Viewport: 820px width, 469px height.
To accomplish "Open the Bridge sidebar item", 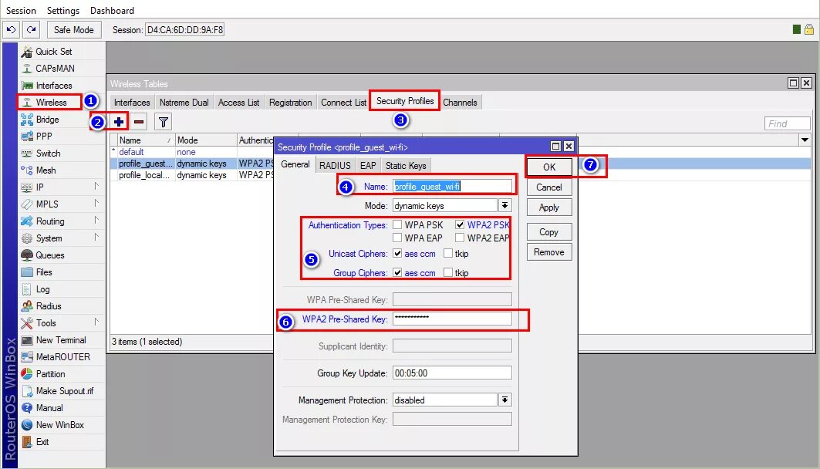I will click(47, 120).
